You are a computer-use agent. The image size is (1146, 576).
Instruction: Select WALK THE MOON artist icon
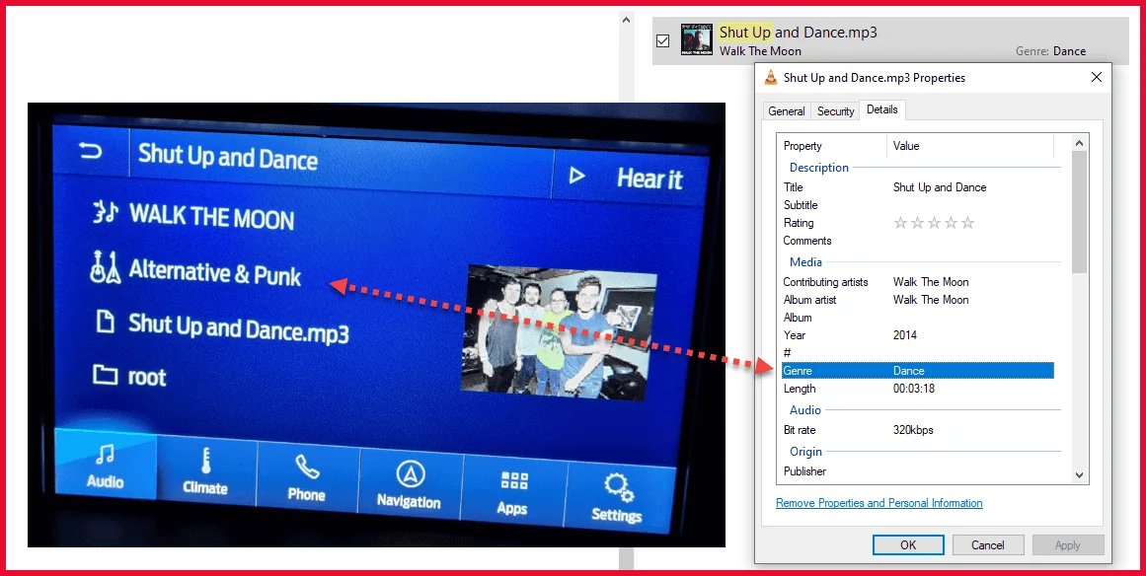(x=106, y=212)
